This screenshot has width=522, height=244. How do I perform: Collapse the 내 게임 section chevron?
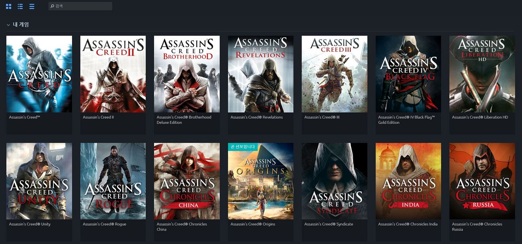click(8, 25)
